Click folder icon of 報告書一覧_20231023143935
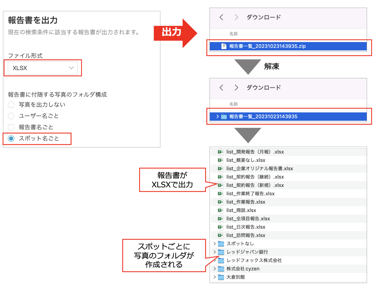Viewport: 377px width, 285px height. click(x=224, y=117)
